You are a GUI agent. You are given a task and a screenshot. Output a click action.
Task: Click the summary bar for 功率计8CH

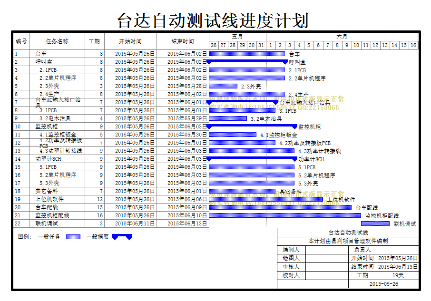252,159
